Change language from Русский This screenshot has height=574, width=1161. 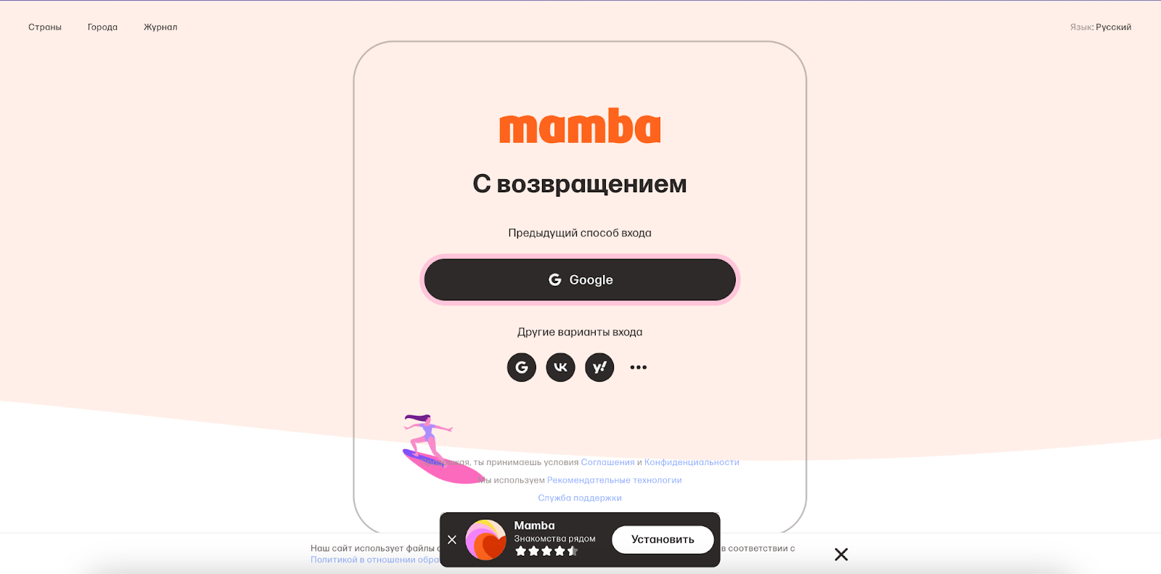[1113, 27]
